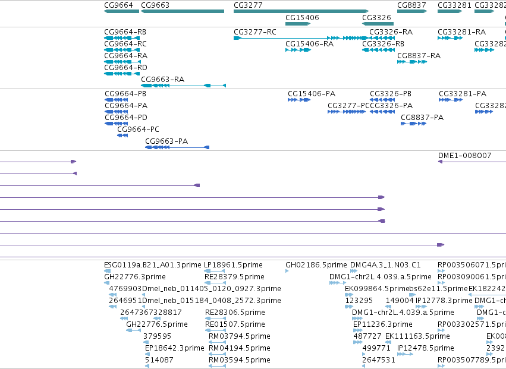Select EST EP18642.3prime

coord(175,349)
